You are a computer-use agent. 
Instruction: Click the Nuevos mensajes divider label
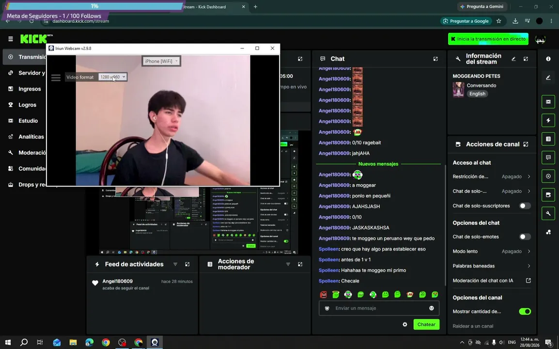pyautogui.click(x=378, y=164)
